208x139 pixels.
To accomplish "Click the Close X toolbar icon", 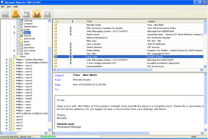I will (x=47, y=14).
